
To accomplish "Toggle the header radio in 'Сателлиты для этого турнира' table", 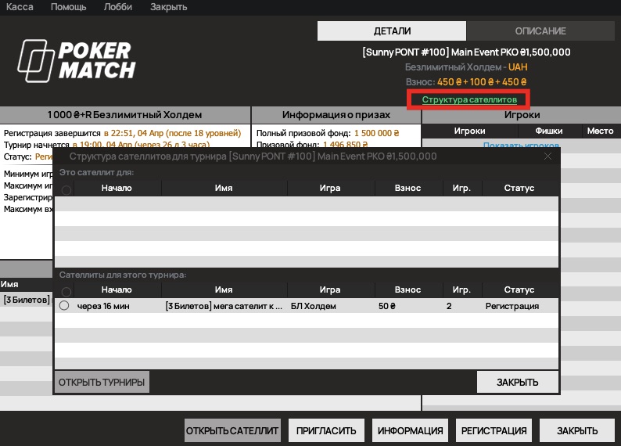I will coord(66,292).
